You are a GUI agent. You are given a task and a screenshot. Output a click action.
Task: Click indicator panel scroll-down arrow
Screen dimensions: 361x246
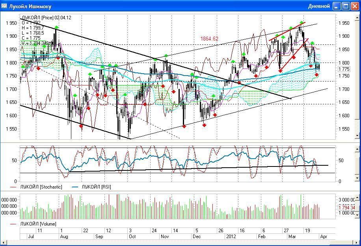coord(357,178)
